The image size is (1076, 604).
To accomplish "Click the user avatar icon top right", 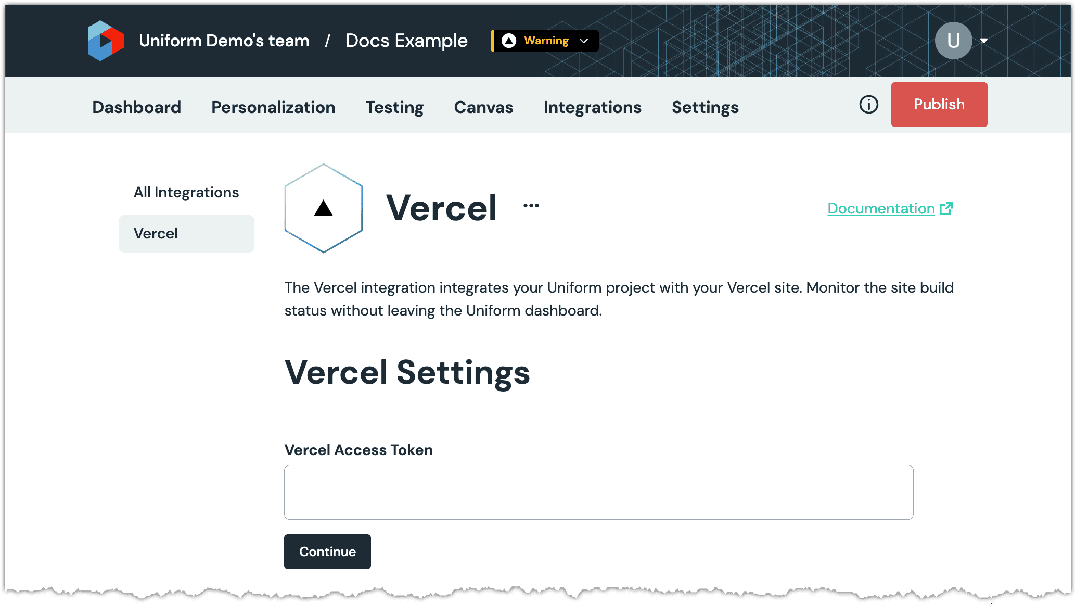I will [955, 41].
